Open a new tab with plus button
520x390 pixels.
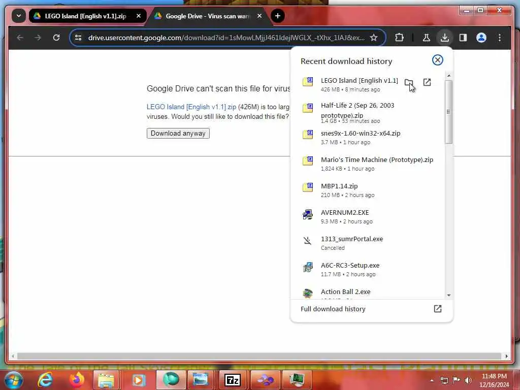(278, 16)
